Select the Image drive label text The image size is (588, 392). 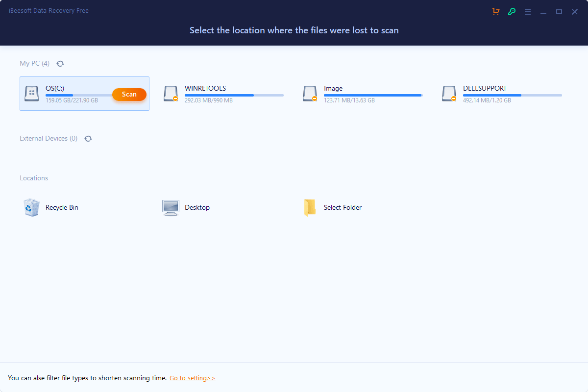click(333, 89)
